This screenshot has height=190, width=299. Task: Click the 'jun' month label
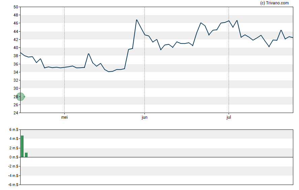(144, 117)
